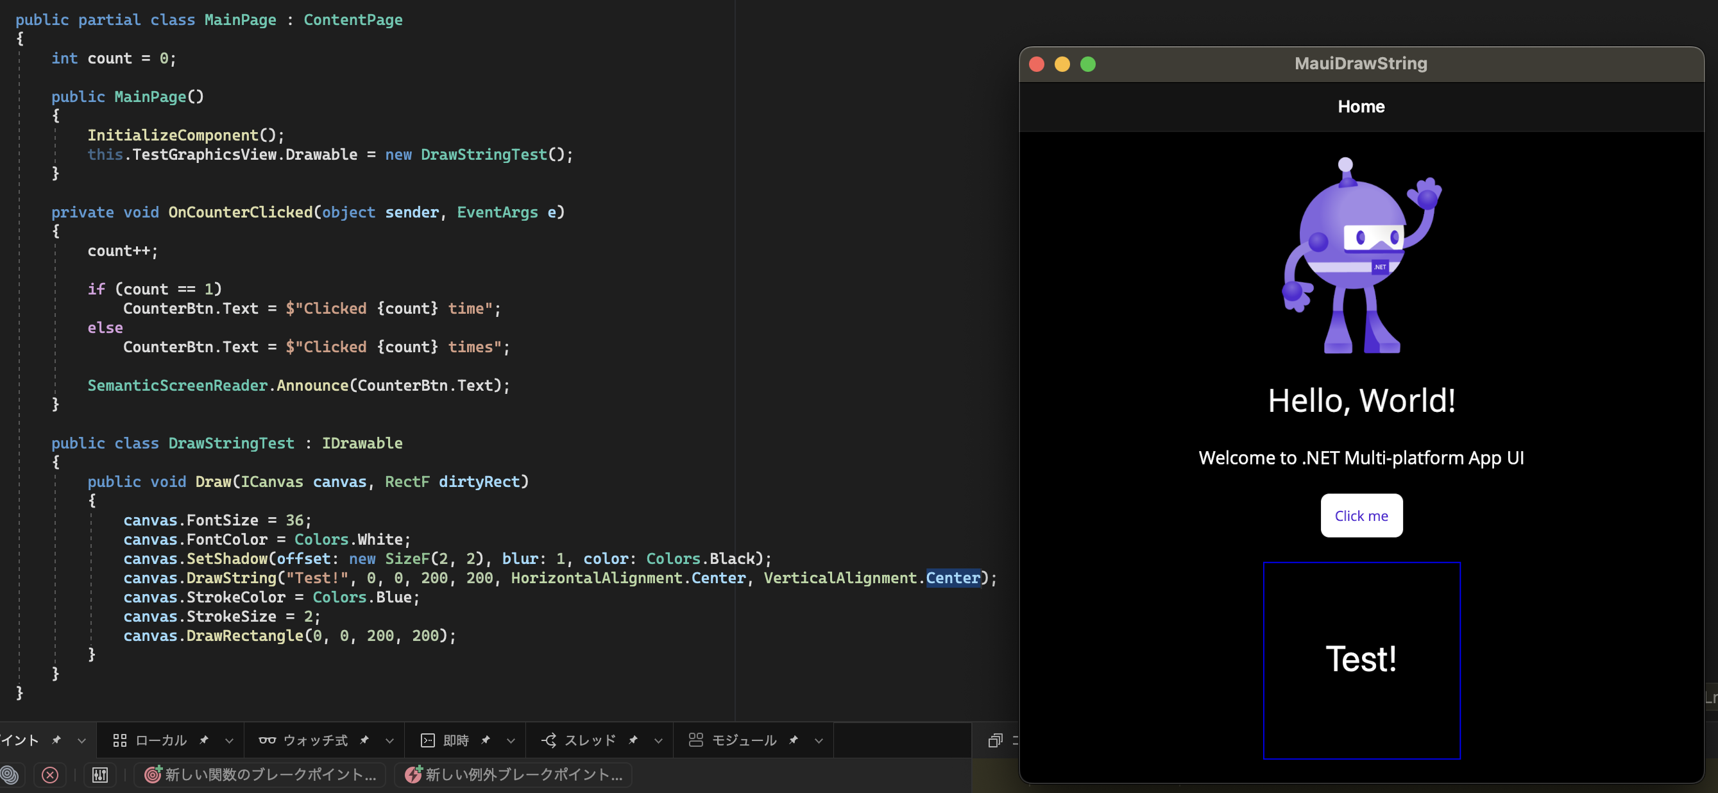Toggle the pin on the モジュール tab
The image size is (1718, 793).
click(794, 740)
